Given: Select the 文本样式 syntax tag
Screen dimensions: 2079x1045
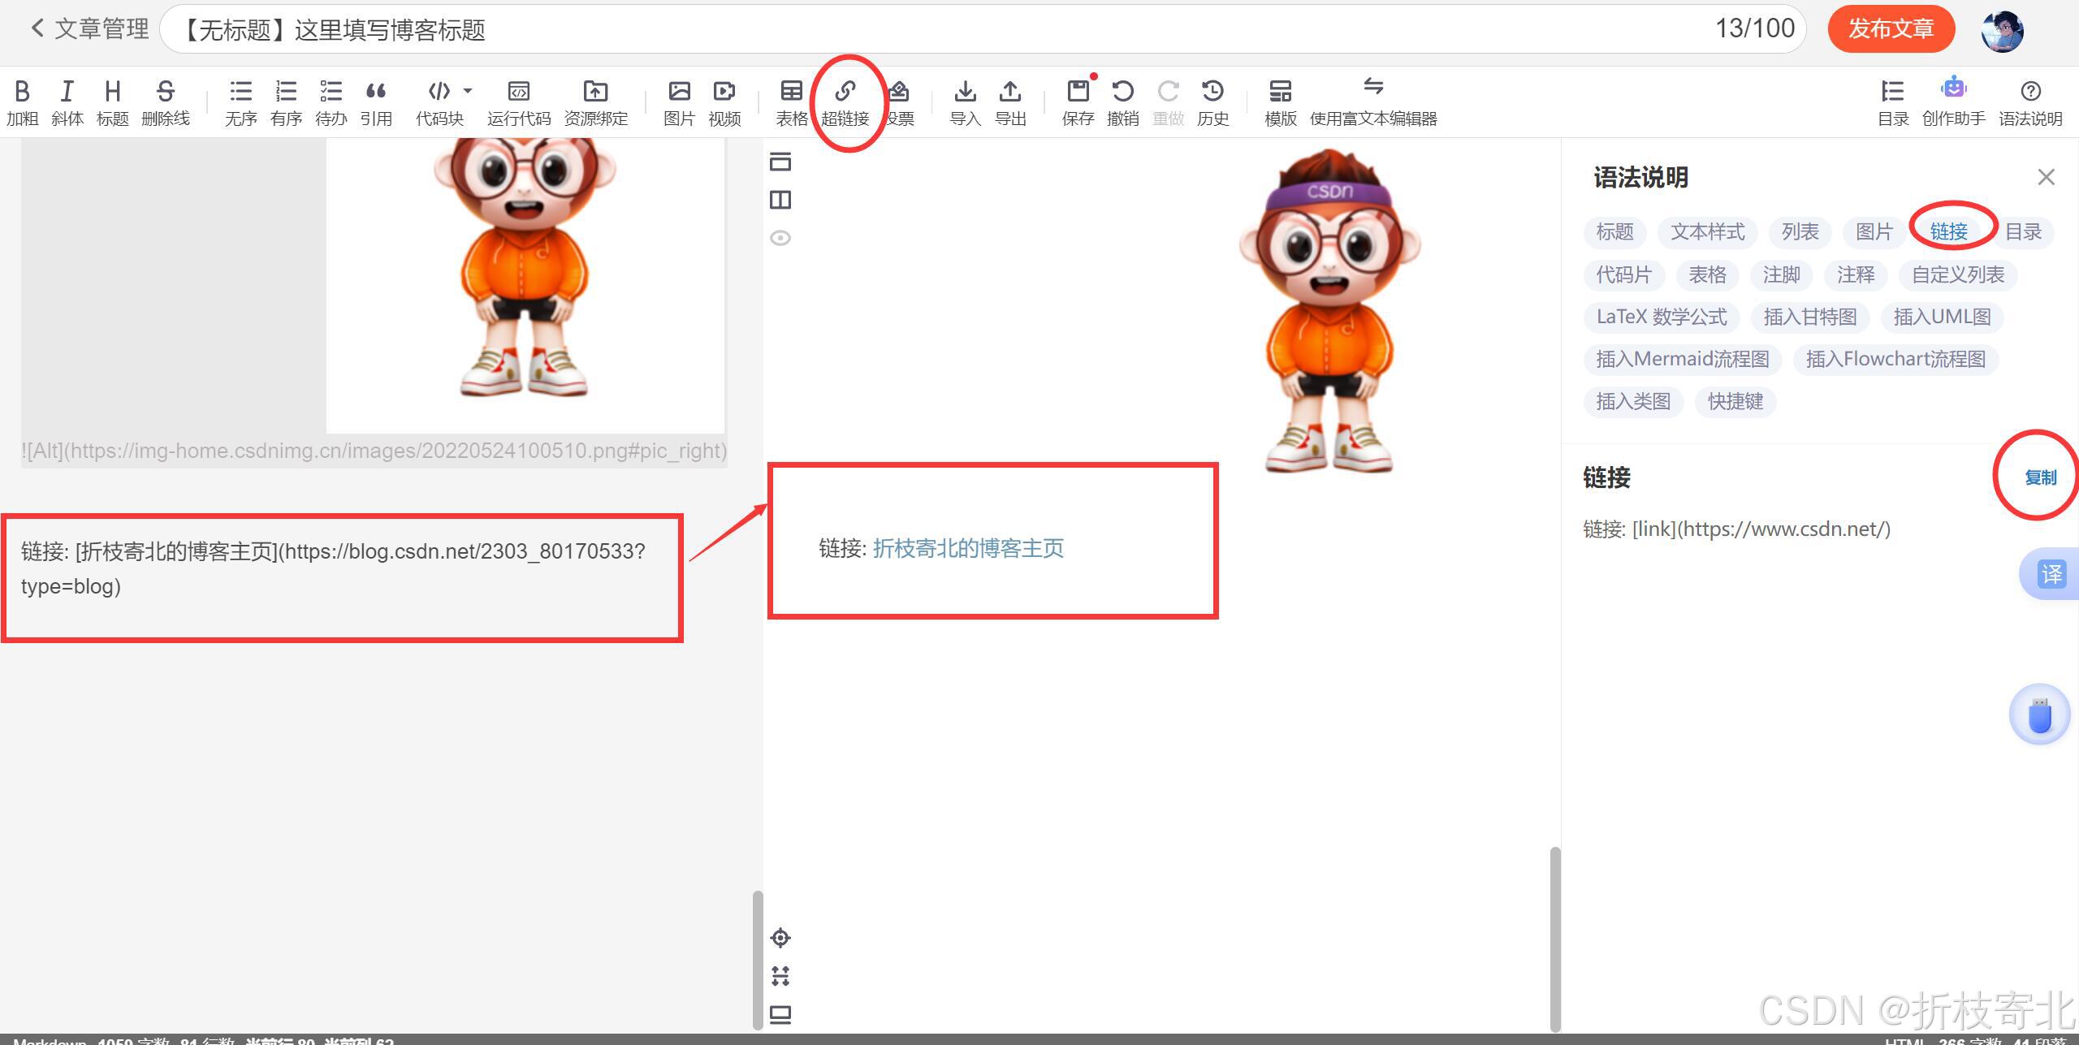Looking at the screenshot, I should [x=1708, y=232].
